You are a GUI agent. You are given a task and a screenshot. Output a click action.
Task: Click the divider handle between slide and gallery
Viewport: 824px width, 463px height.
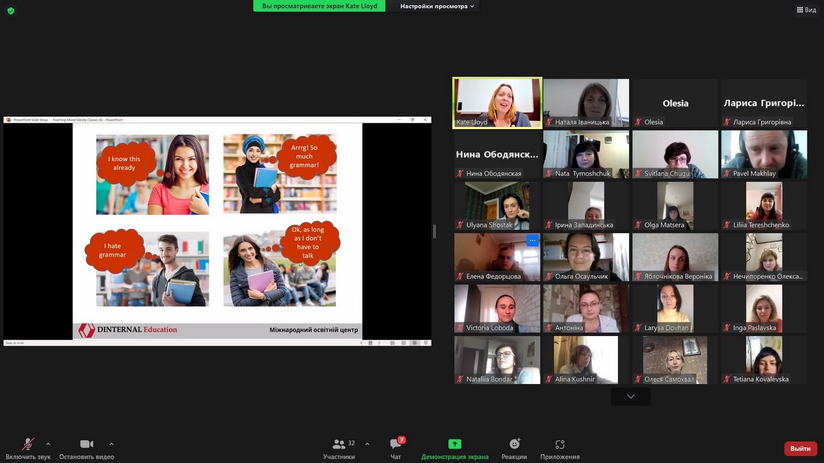coord(434,232)
